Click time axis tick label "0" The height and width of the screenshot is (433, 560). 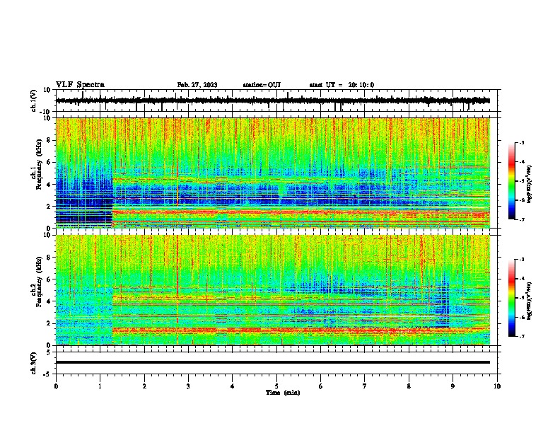pos(56,386)
